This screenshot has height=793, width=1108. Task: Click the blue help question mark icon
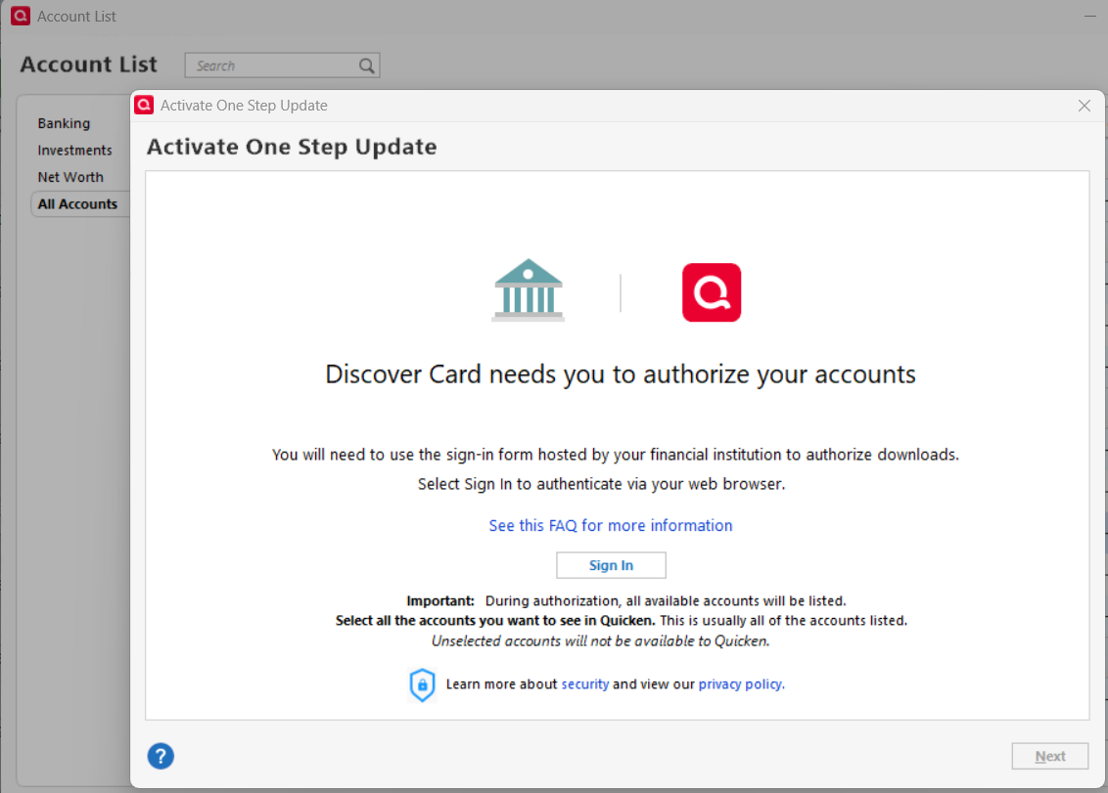click(x=161, y=756)
